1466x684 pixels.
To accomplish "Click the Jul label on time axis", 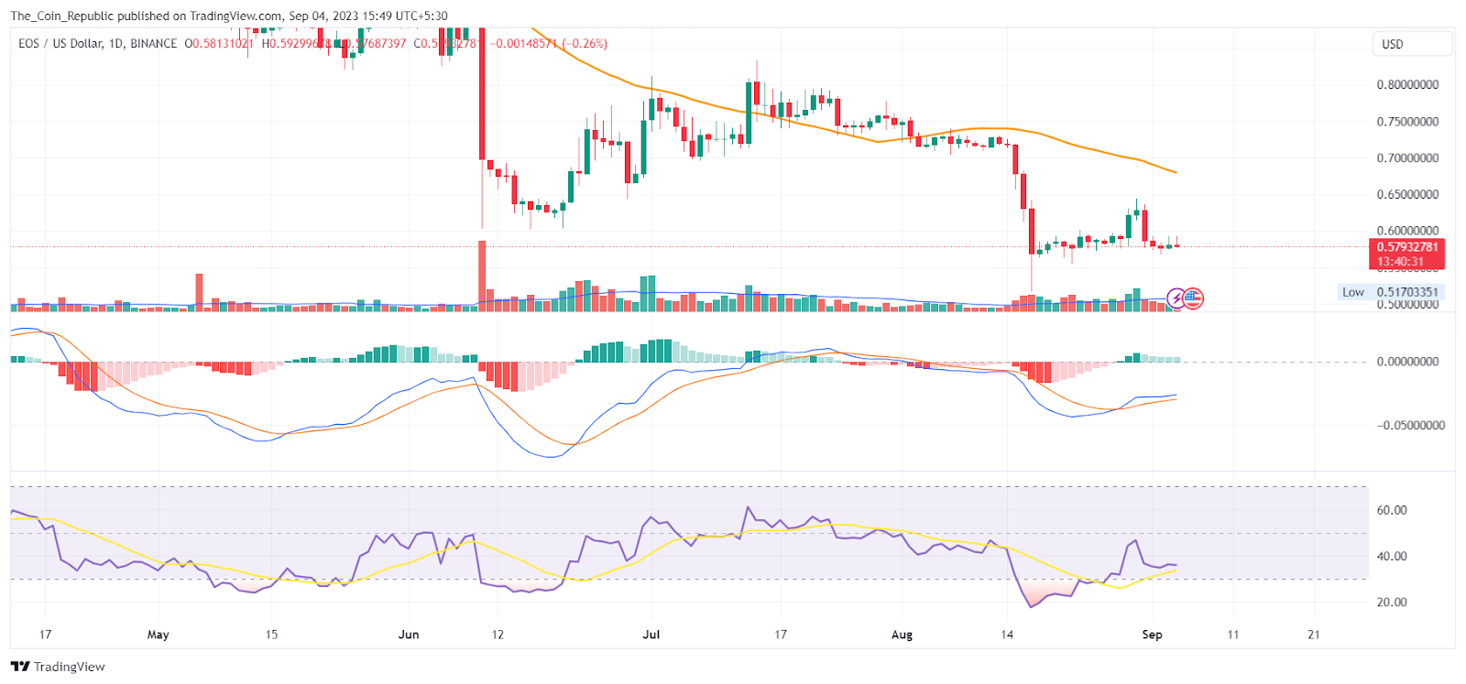I will [x=651, y=634].
